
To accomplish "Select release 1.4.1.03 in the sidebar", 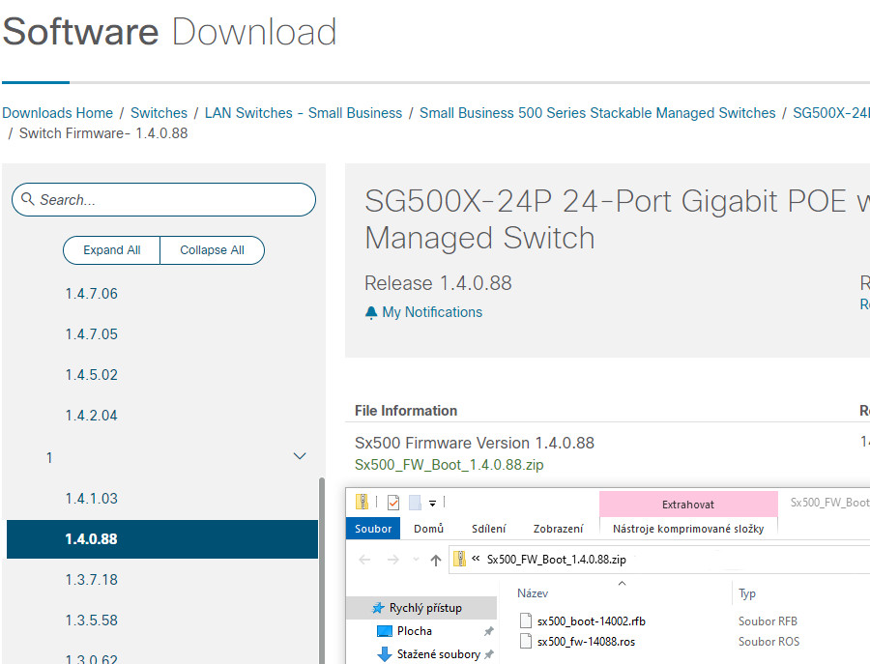I will 92,499.
